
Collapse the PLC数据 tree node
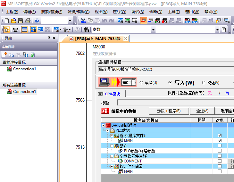[107, 130]
